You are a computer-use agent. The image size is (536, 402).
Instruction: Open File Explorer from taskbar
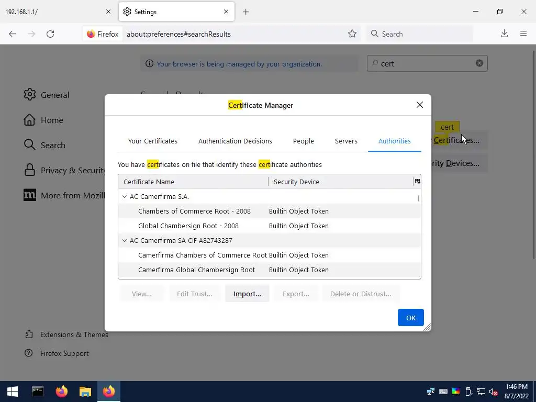[x=85, y=392]
